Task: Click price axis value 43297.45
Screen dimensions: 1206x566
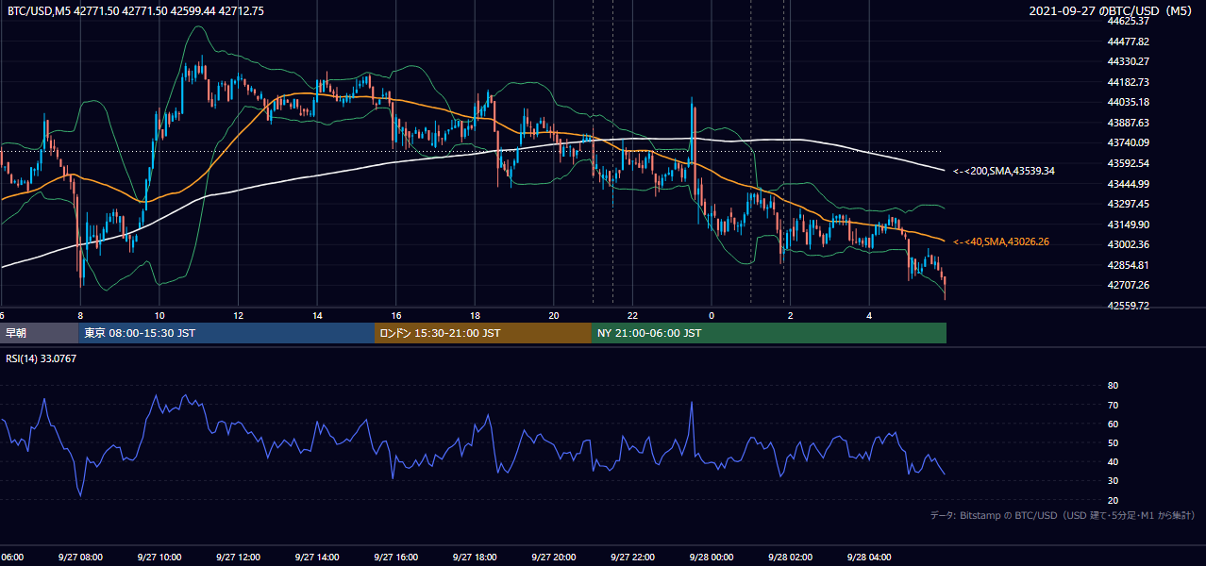Action: pyautogui.click(x=1129, y=204)
